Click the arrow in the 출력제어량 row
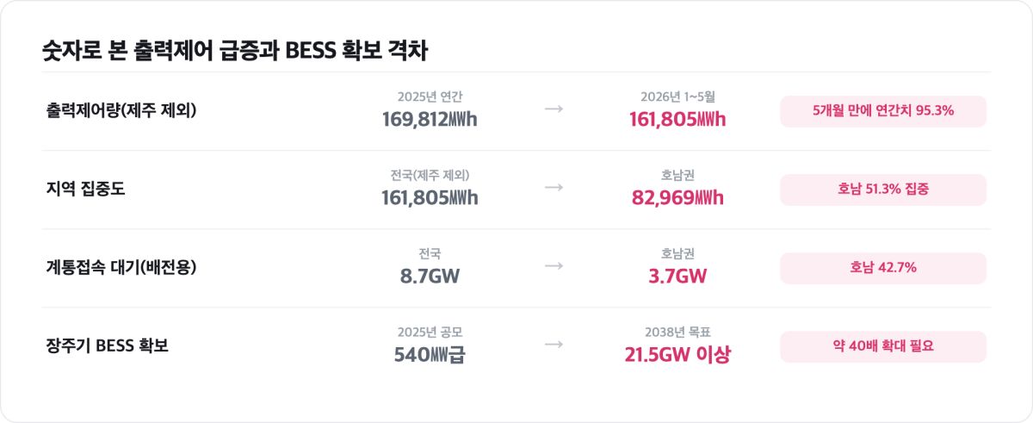 pos(554,109)
